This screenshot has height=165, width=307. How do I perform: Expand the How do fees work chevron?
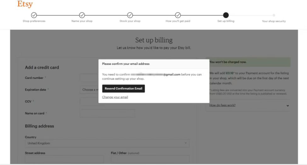click(x=287, y=106)
